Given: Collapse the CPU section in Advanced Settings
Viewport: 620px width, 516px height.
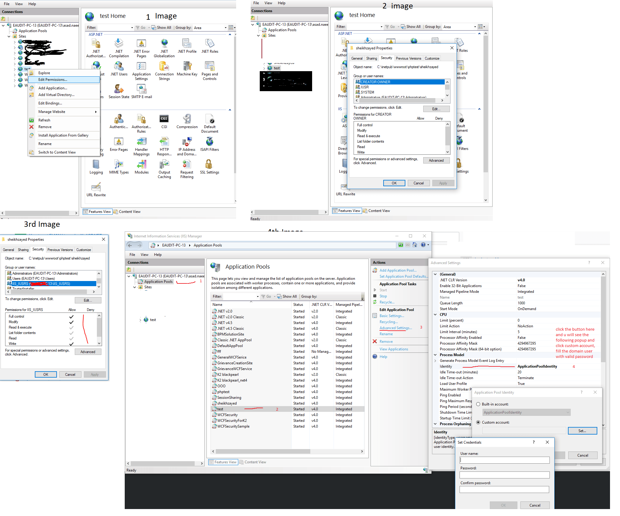Looking at the screenshot, I should [x=435, y=315].
